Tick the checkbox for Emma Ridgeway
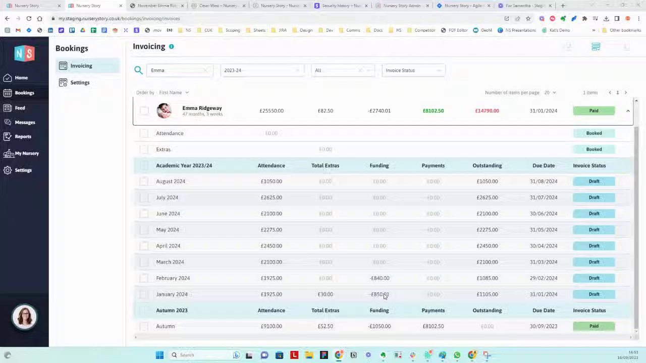The width and height of the screenshot is (646, 363). [x=144, y=111]
